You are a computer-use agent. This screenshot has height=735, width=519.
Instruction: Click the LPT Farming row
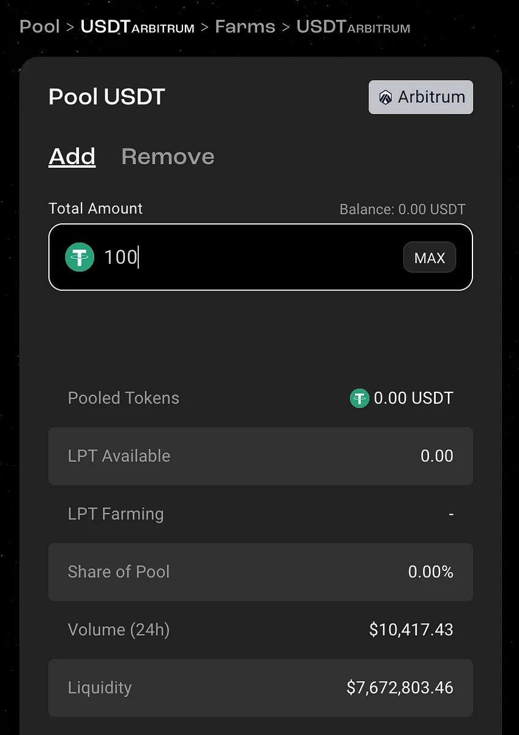coord(261,514)
